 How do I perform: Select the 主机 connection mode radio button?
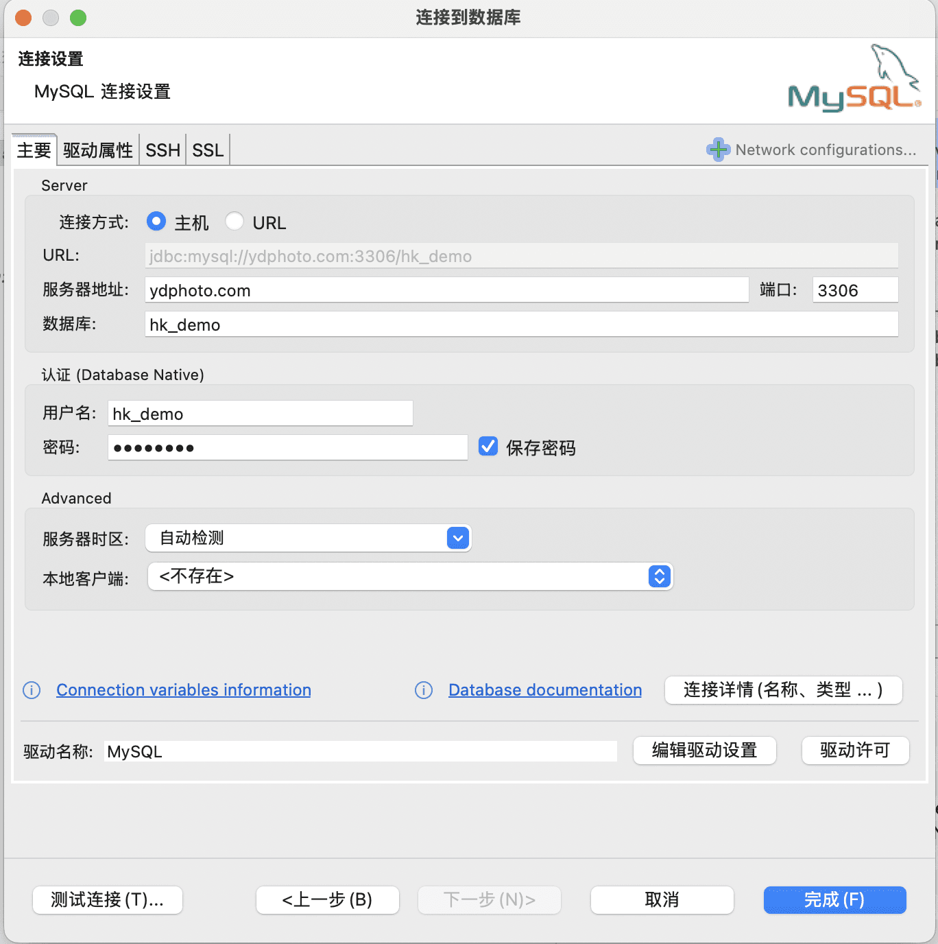(156, 221)
